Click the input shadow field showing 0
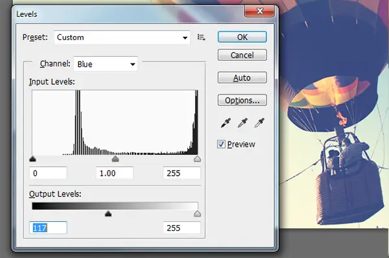 click(48, 173)
